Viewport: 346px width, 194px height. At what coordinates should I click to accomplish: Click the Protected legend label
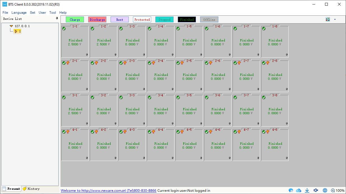coord(142,20)
